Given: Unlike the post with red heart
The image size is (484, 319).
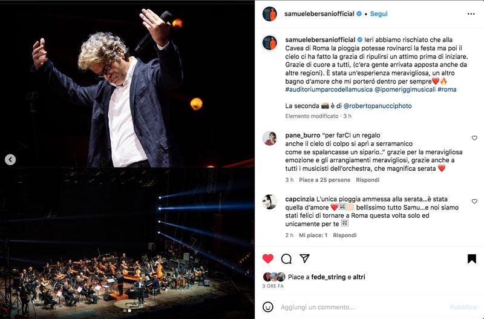Looking at the screenshot, I should [x=268, y=258].
